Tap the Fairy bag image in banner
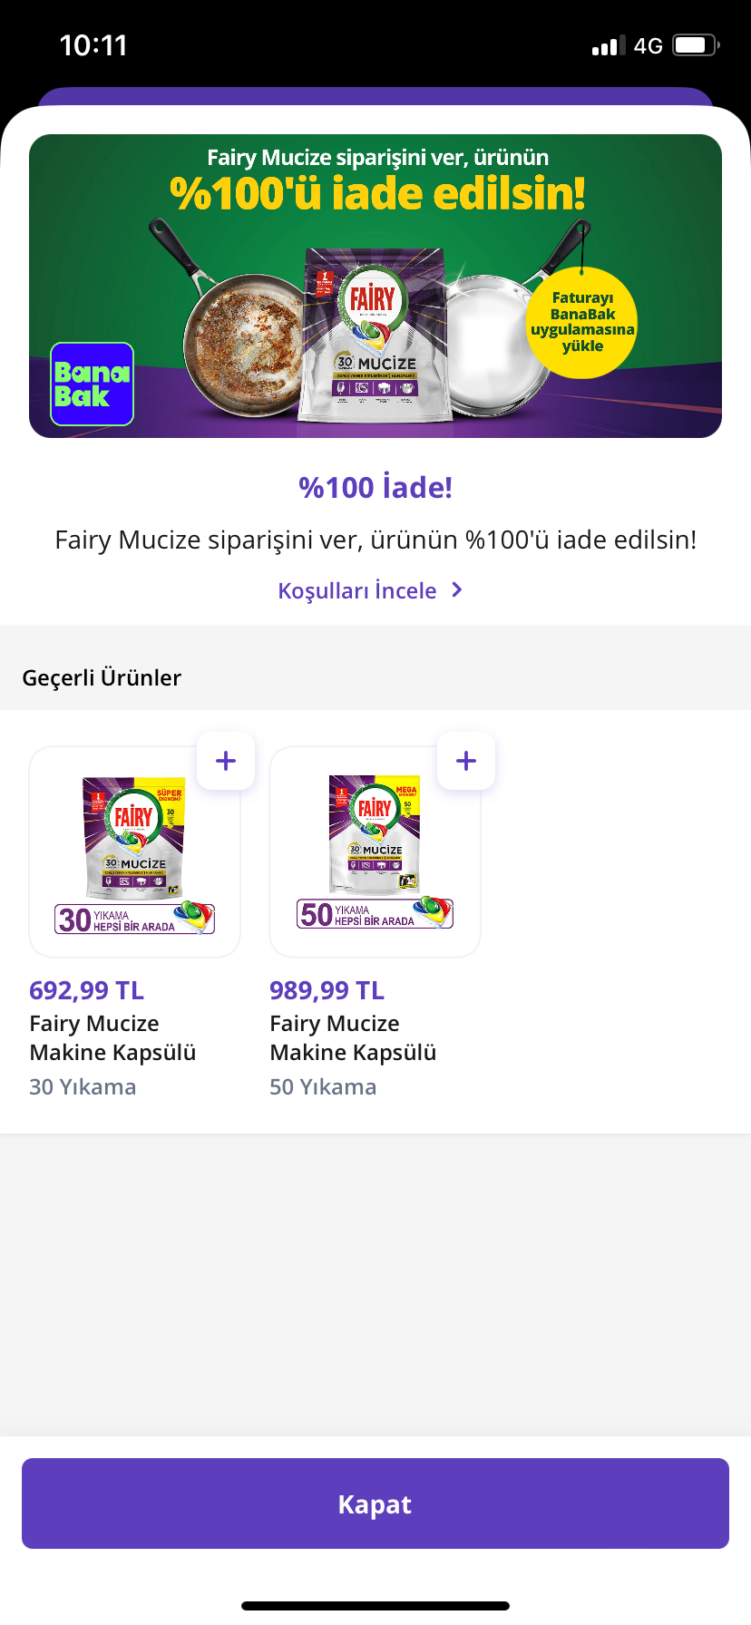Image resolution: width=751 pixels, height=1625 pixels. coord(375,335)
